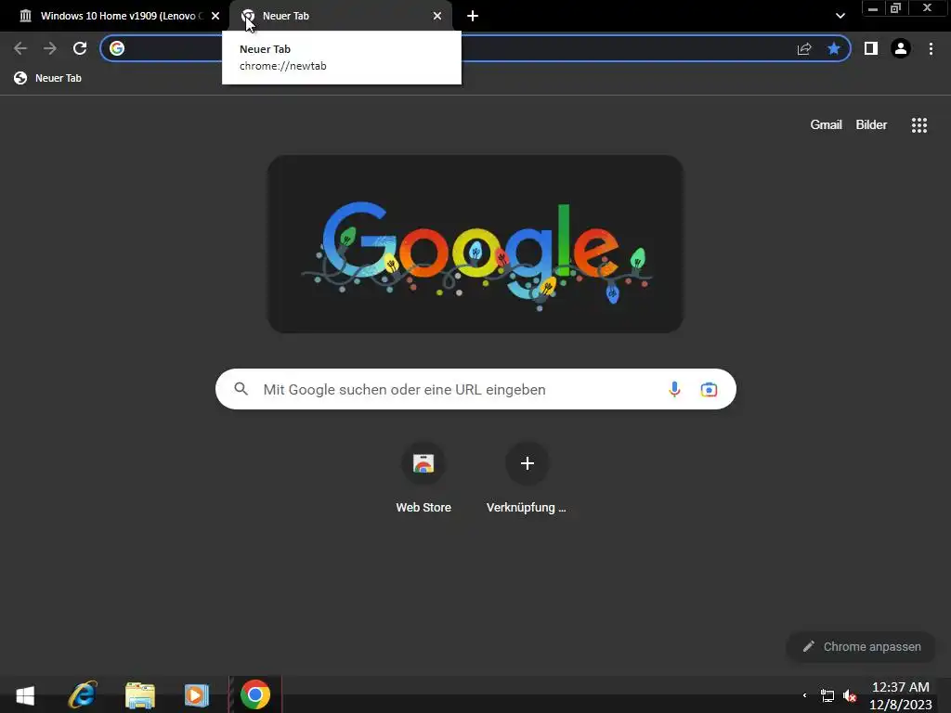Open Gmail link

[x=826, y=125]
